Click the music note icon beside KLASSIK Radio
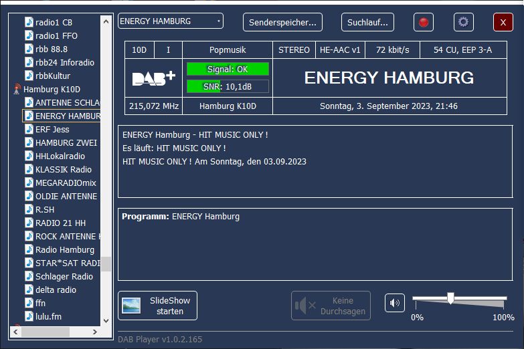The image size is (524, 349). click(x=29, y=169)
